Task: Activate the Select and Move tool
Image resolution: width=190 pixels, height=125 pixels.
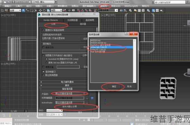Action: [40, 10]
